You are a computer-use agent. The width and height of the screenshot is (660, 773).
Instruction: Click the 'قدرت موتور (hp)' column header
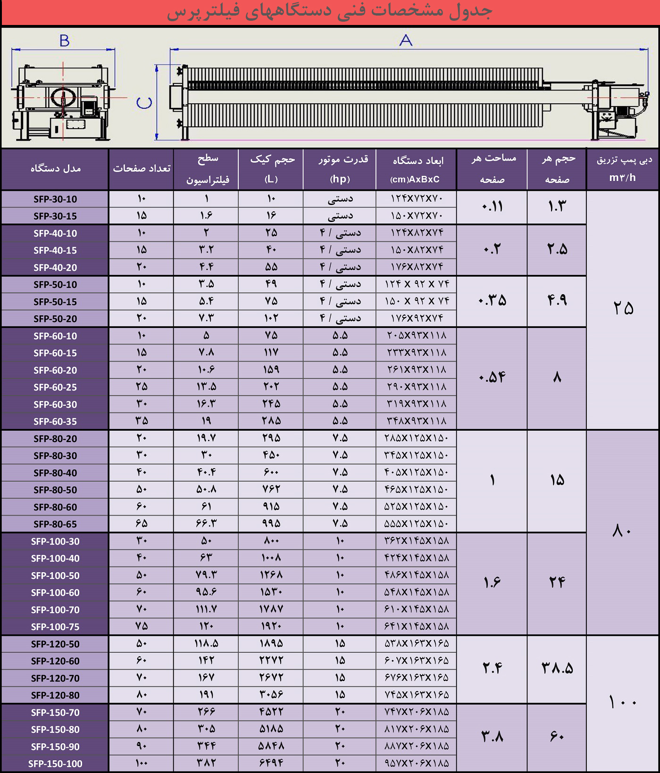click(x=340, y=169)
